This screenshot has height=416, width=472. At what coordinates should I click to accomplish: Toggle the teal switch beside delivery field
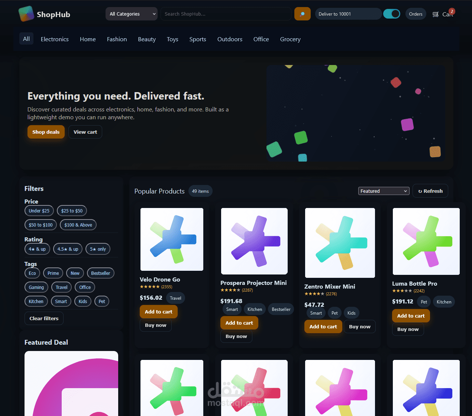[392, 14]
